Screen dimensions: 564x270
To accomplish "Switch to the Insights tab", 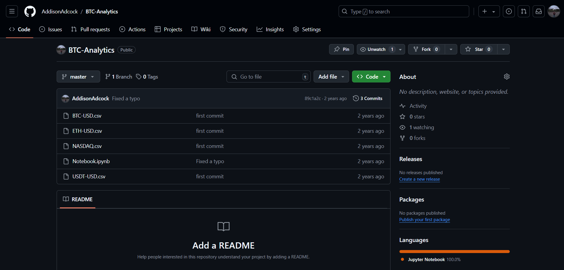I will [x=270, y=29].
